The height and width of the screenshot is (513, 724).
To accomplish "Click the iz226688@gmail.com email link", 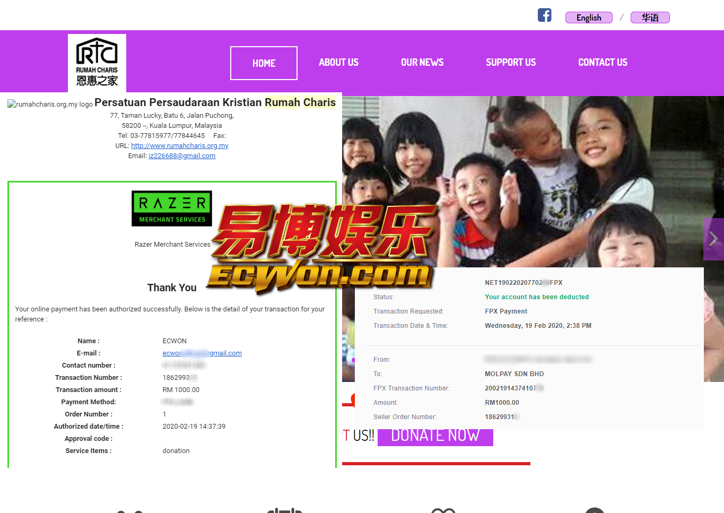I will coord(182,156).
